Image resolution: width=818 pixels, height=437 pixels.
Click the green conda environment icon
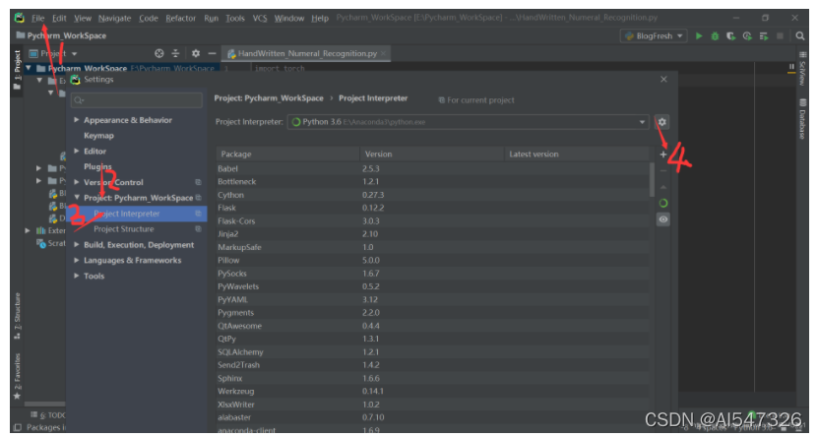pyautogui.click(x=663, y=204)
